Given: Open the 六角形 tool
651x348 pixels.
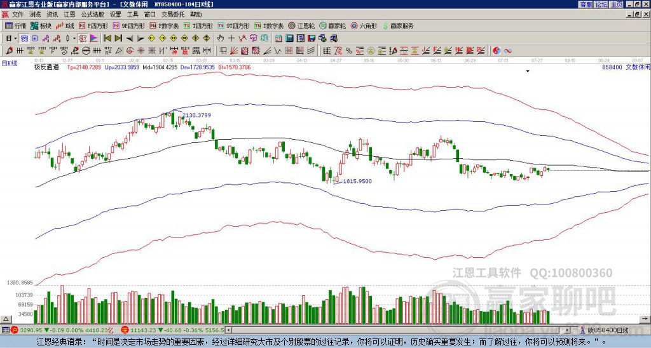Looking at the screenshot, I should (364, 25).
